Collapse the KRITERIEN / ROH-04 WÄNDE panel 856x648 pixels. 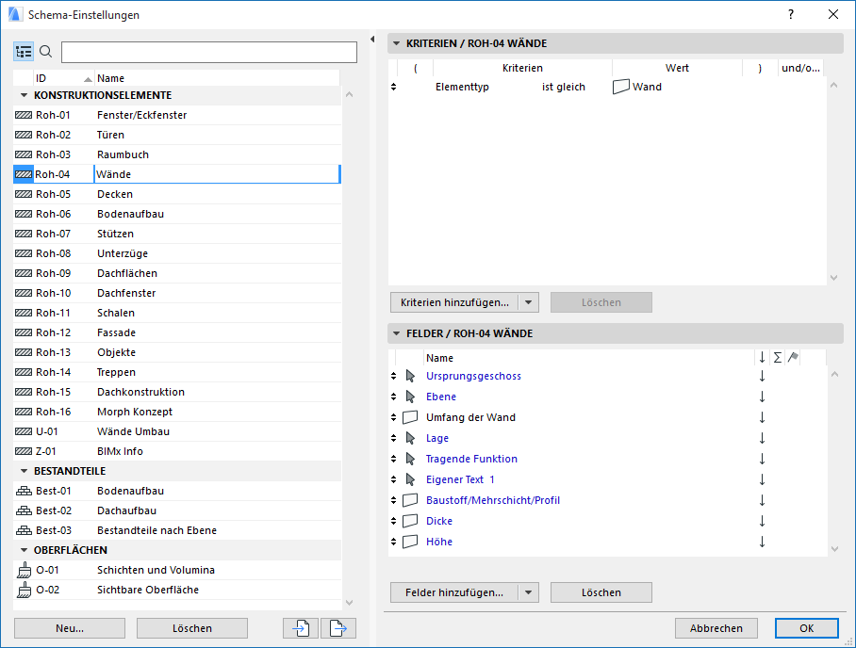coord(396,43)
